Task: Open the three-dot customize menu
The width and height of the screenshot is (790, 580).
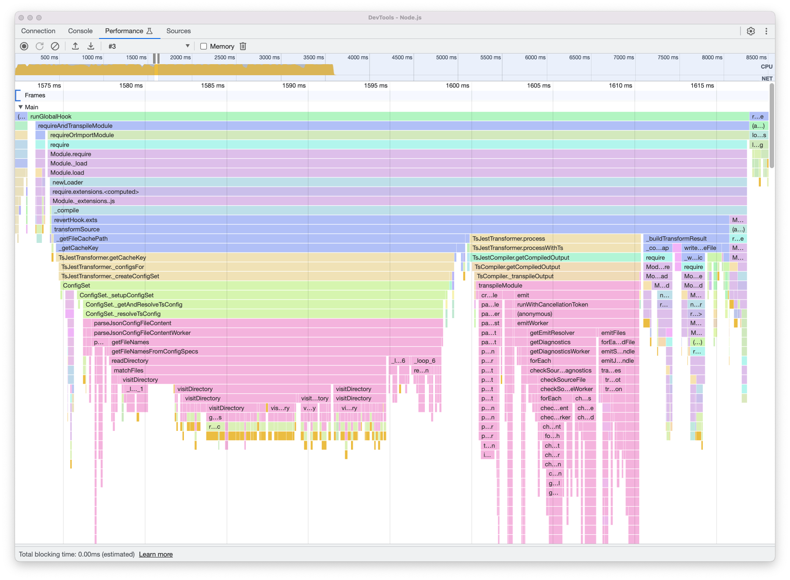Action: point(766,31)
